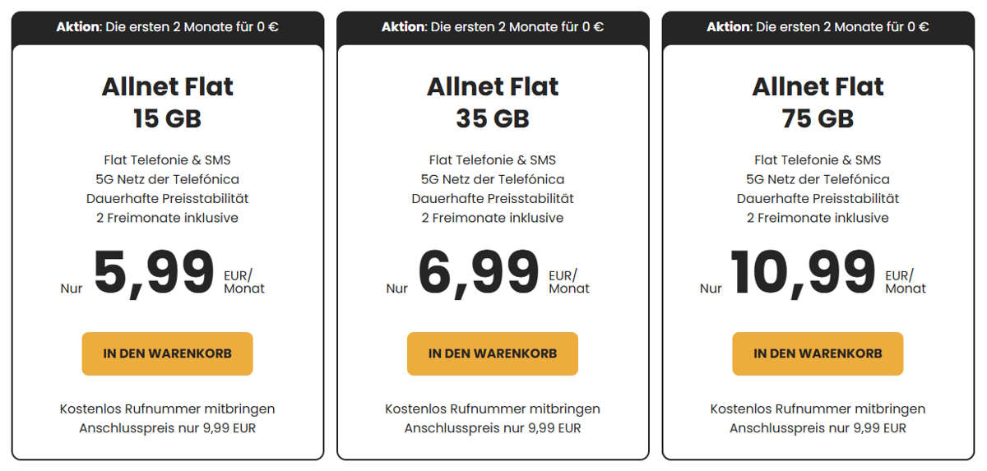The image size is (987, 471).
Task: Click the 5,99 price text
Action: tap(154, 273)
